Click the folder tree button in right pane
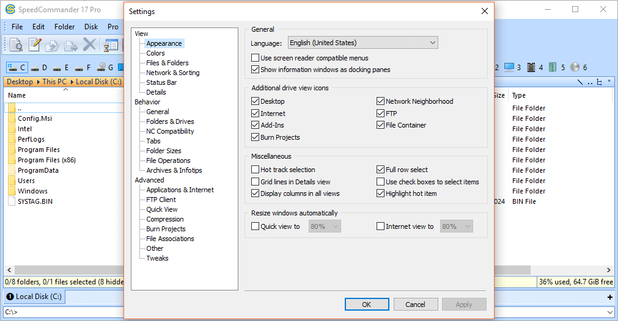 [599, 82]
